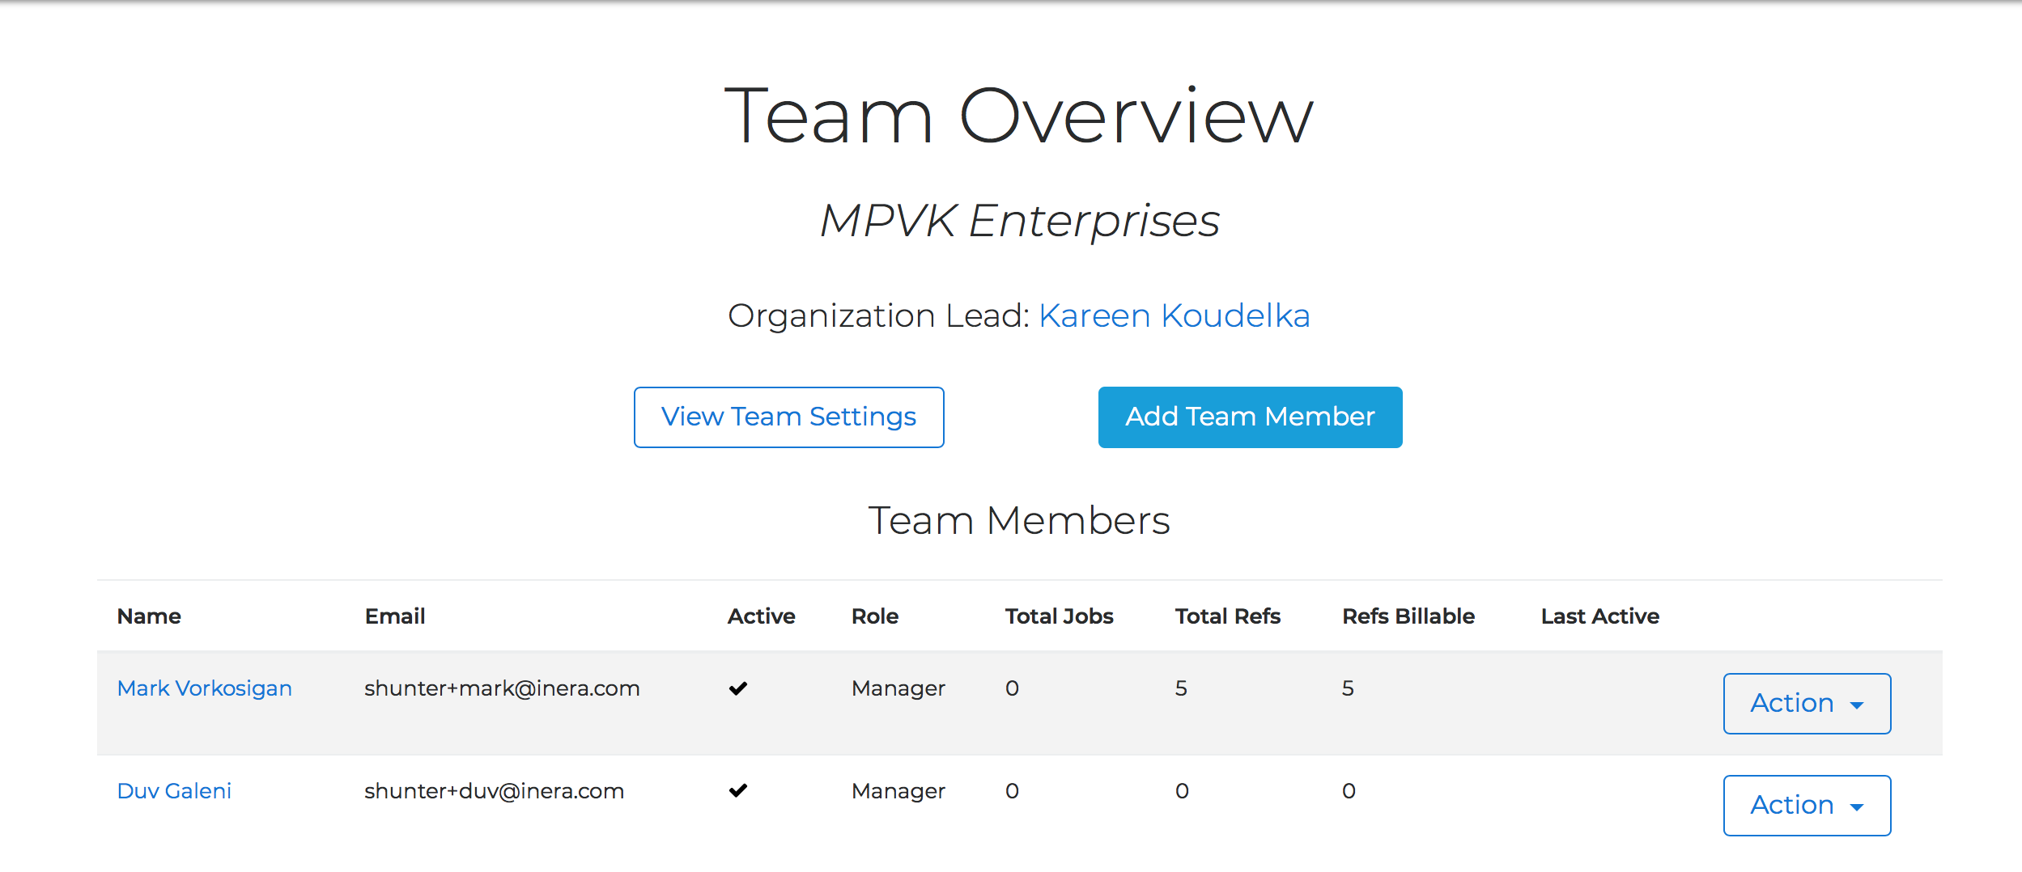Select email shunter+mark@inera.com
The image size is (2022, 872).
pyautogui.click(x=502, y=688)
